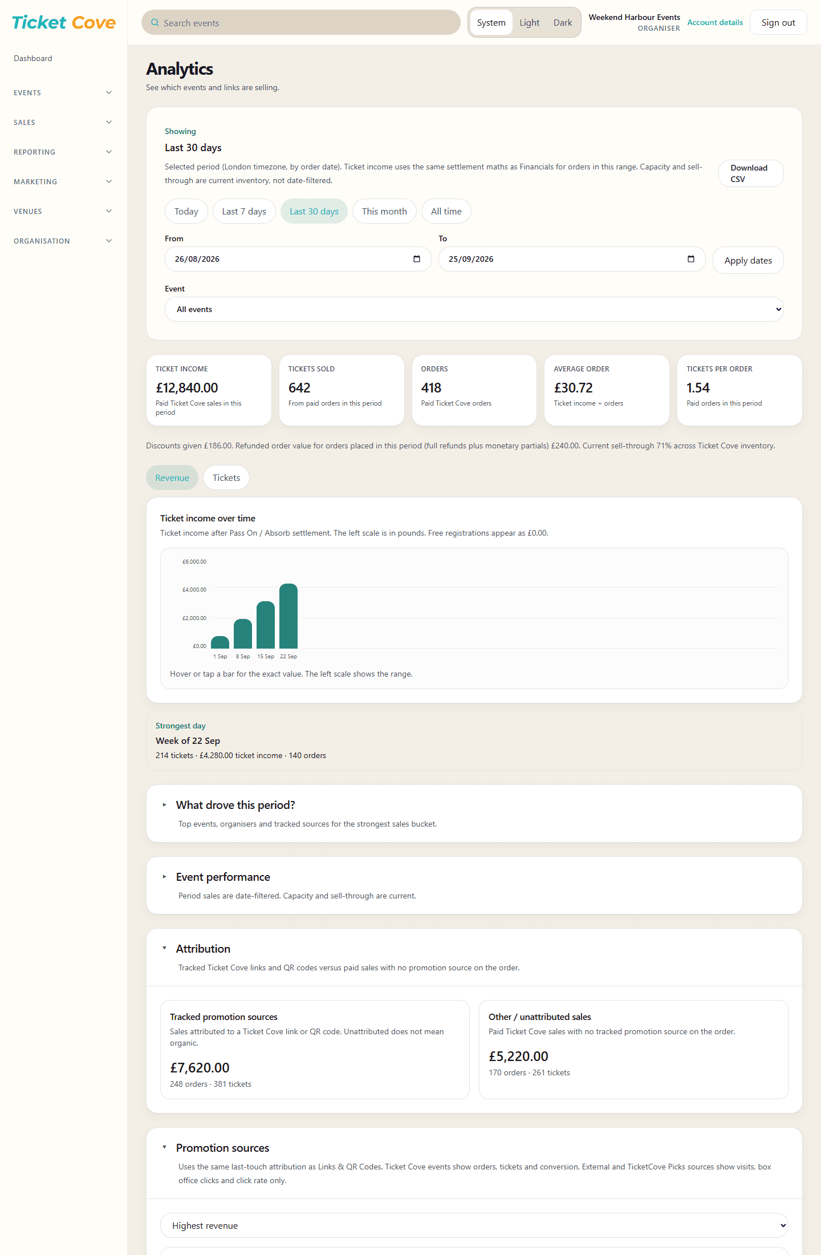Open the Highest revenue sort dropdown

[x=474, y=1225]
